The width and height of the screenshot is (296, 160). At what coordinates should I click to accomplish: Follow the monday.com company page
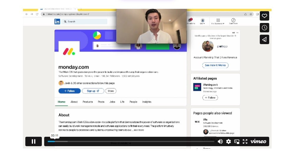point(70,91)
